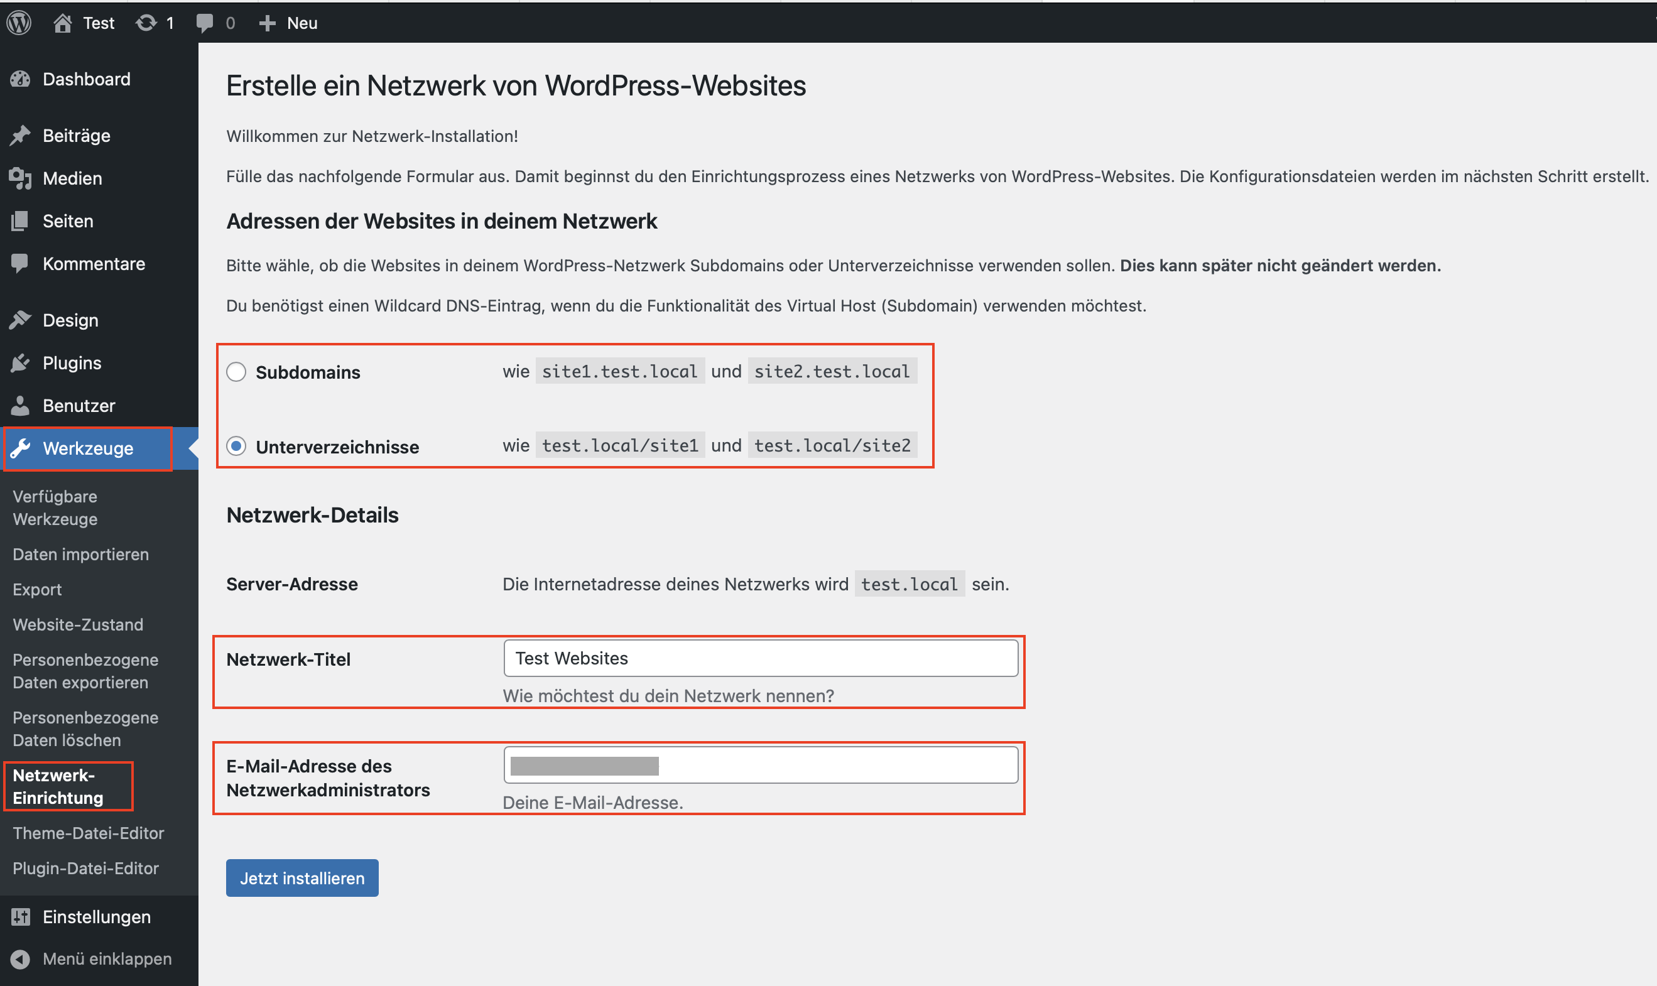Screen dimensions: 1657x986
Task: Click the WordPress logo icon in admin bar
Action: (x=19, y=23)
